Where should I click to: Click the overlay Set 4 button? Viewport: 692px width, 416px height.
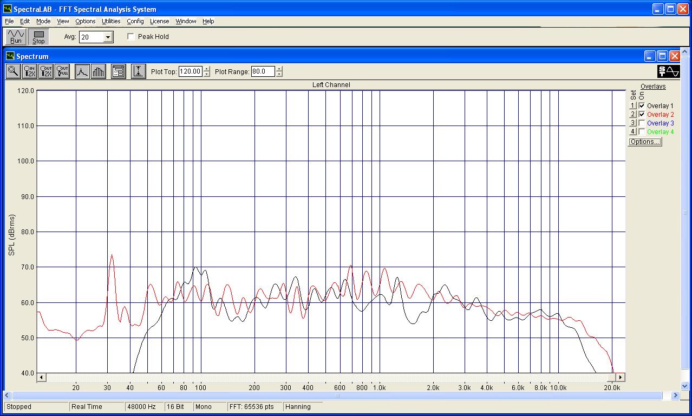click(632, 132)
